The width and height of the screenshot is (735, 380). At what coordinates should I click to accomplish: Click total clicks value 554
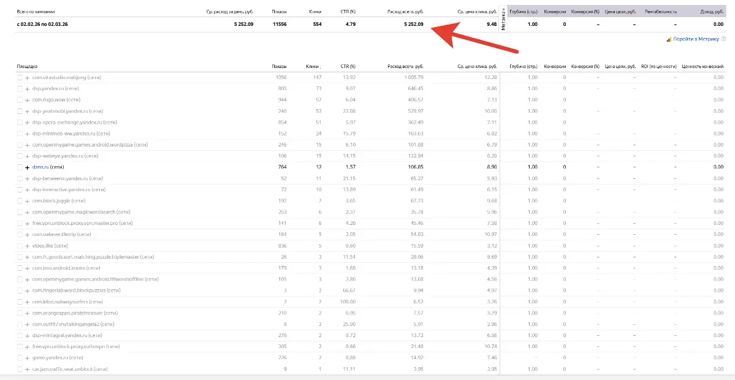(317, 24)
